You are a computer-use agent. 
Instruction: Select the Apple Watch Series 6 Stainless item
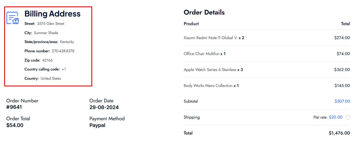point(210,70)
